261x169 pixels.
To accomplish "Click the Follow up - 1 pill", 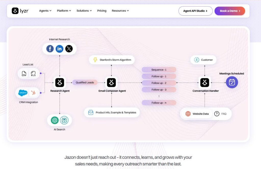I will point(159,76).
